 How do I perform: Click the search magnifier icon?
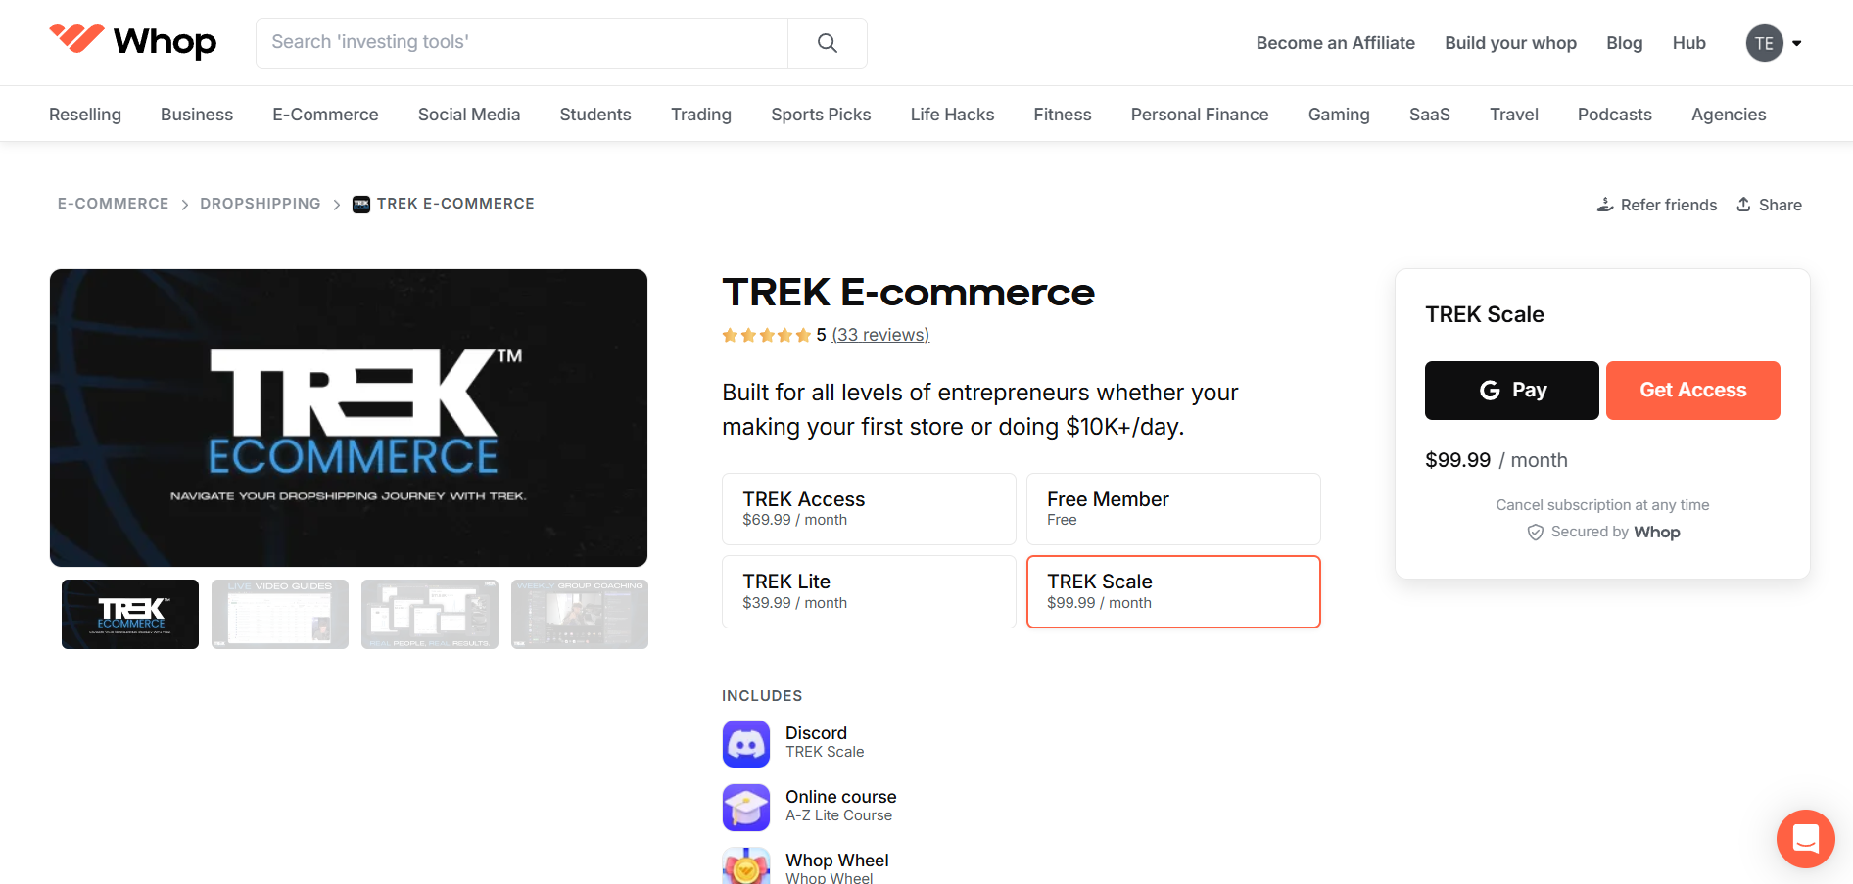[x=826, y=42]
